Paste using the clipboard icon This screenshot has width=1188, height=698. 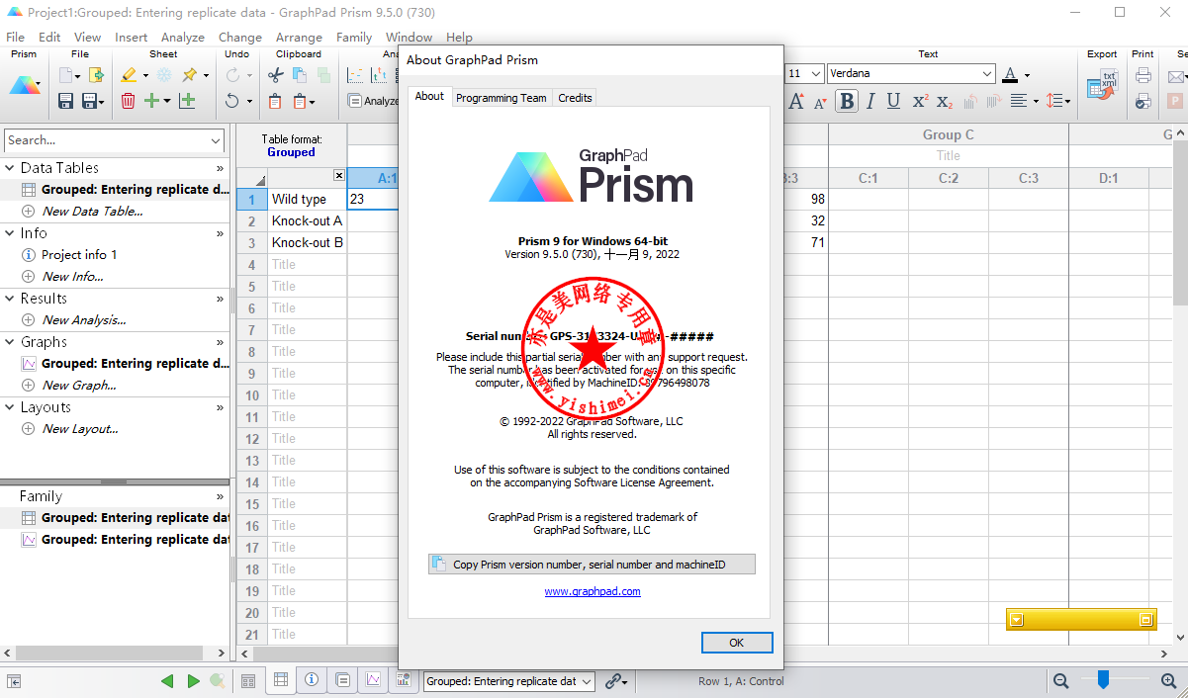pyautogui.click(x=276, y=101)
